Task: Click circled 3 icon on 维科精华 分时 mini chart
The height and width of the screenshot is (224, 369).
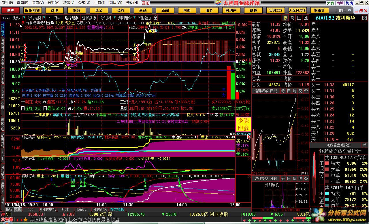Action: (x=306, y=179)
